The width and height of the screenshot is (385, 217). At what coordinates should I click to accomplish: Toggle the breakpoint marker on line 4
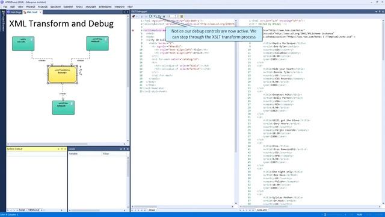pyautogui.click(x=133, y=31)
